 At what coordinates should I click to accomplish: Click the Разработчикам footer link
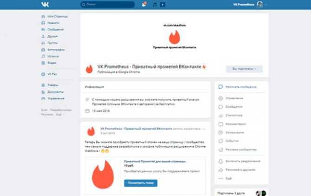61,110
